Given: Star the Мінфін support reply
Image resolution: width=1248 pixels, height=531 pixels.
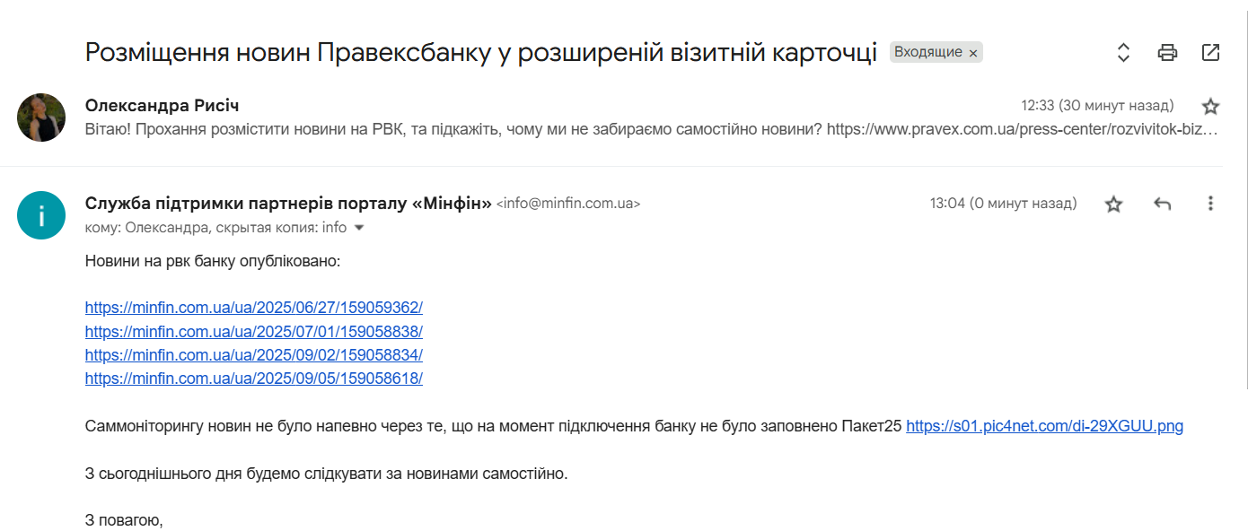Looking at the screenshot, I should click(1113, 204).
